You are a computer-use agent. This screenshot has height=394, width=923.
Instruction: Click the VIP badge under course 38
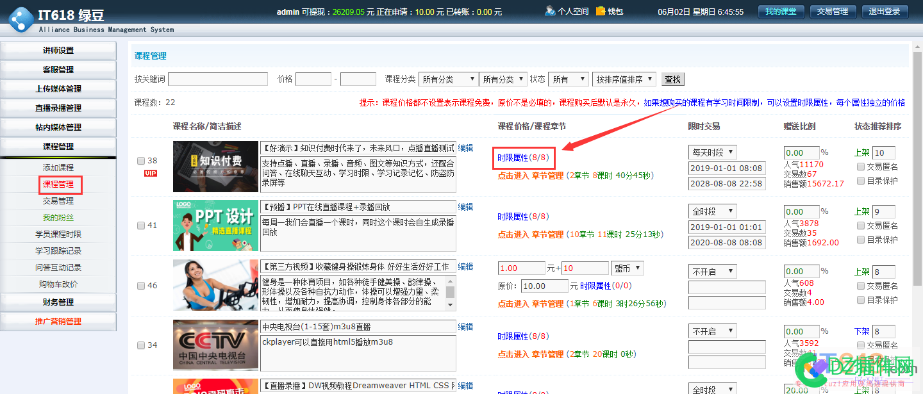coord(151,173)
